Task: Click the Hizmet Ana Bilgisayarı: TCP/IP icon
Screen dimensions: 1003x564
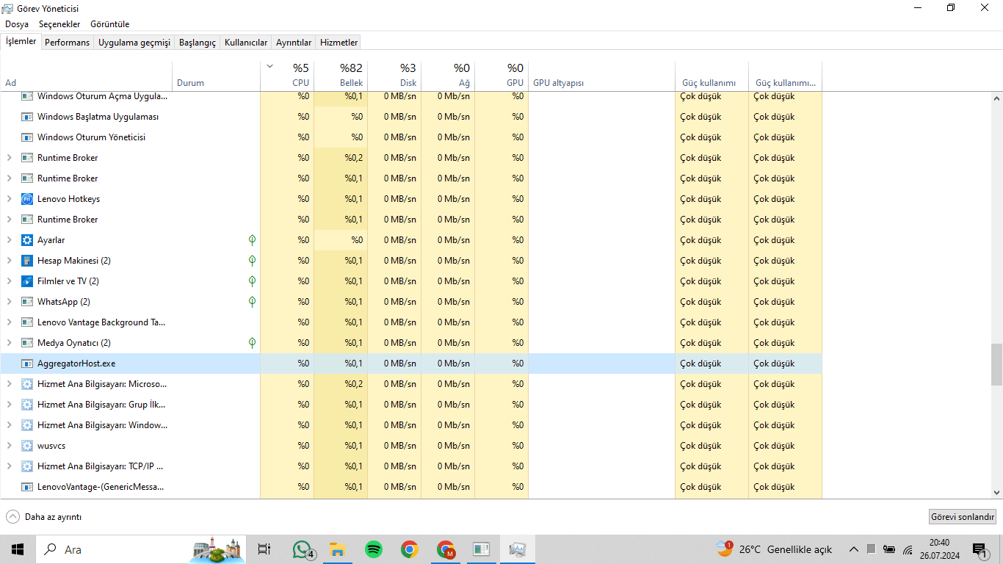Action: coord(27,466)
